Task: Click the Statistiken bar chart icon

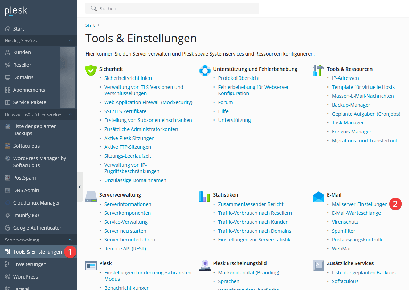Action: 205,197
